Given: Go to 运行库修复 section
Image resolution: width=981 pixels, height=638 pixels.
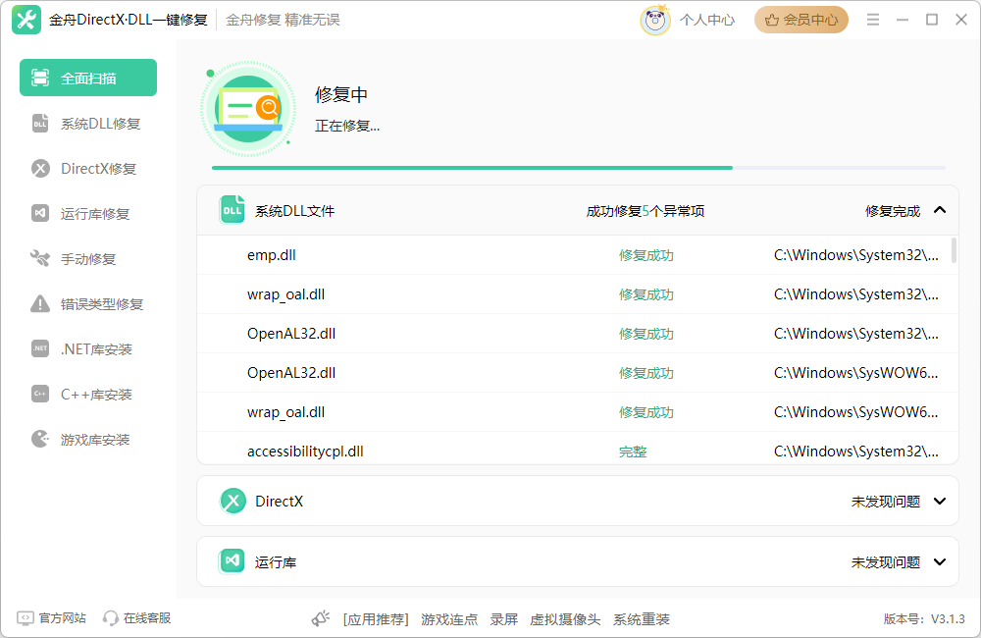Looking at the screenshot, I should [x=88, y=214].
